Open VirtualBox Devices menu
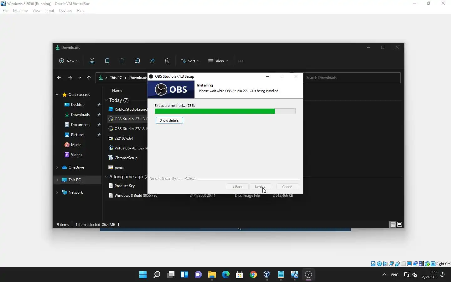Viewport: 451px width, 282px height. tap(65, 11)
